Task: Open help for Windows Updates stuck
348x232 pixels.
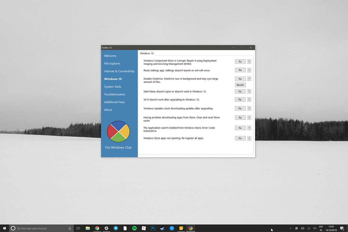Action: pyautogui.click(x=249, y=108)
